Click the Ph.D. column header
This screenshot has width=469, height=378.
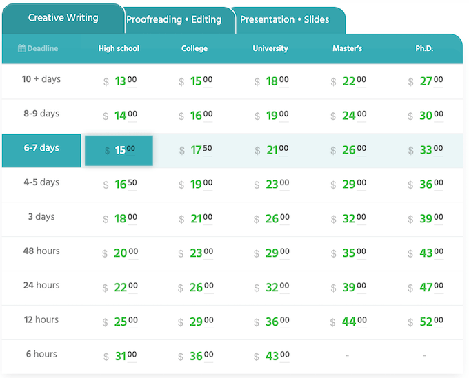tap(424, 49)
